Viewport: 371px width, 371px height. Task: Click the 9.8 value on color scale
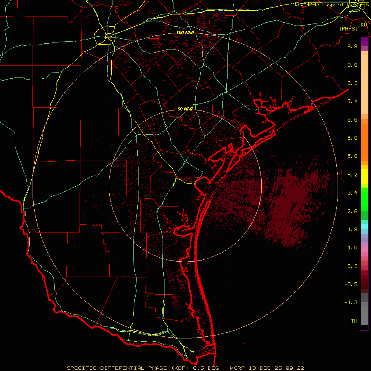[352, 46]
